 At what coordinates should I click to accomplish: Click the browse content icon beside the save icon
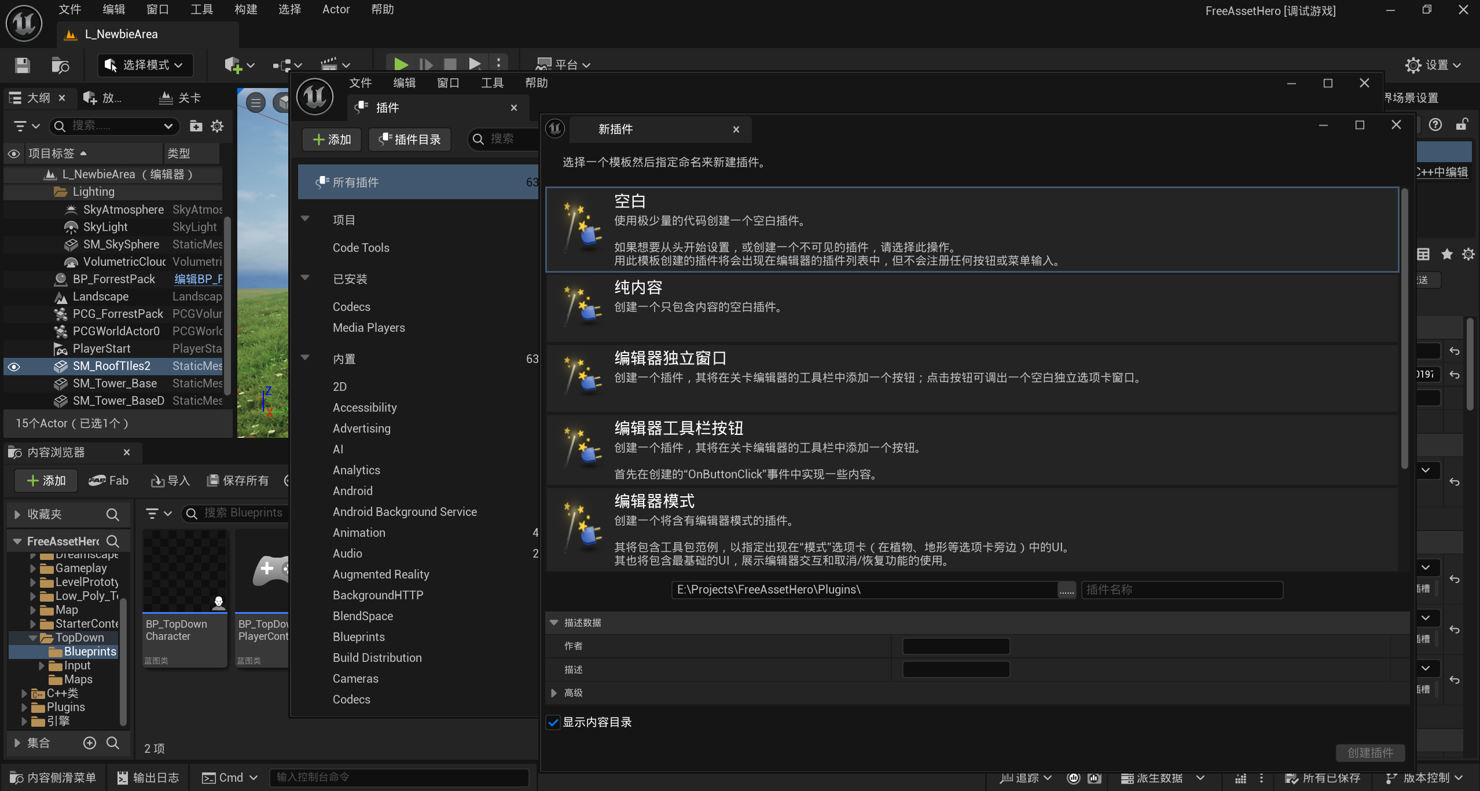60,65
